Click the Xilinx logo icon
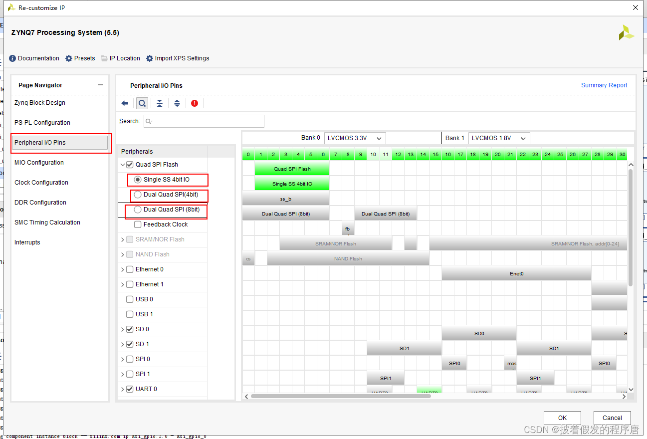 pyautogui.click(x=626, y=33)
